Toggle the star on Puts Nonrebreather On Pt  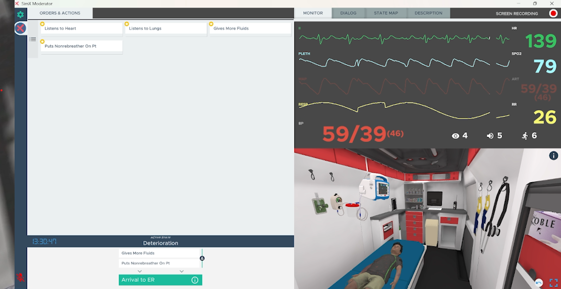tap(42, 42)
